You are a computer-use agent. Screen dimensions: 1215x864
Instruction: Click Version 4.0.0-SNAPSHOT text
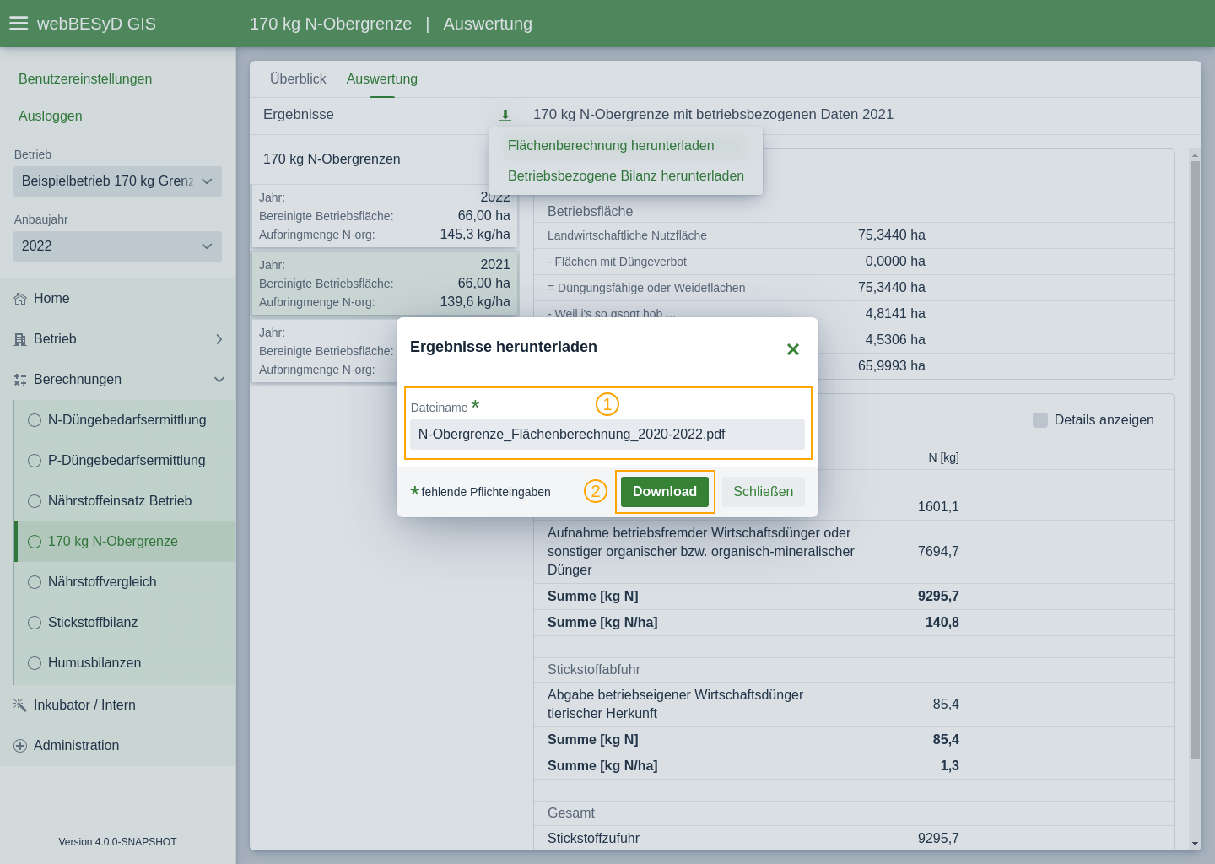(x=117, y=842)
